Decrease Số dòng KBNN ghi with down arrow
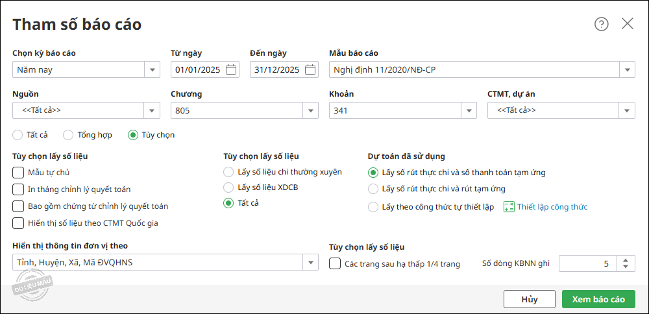The height and width of the screenshot is (314, 649). pos(626,267)
